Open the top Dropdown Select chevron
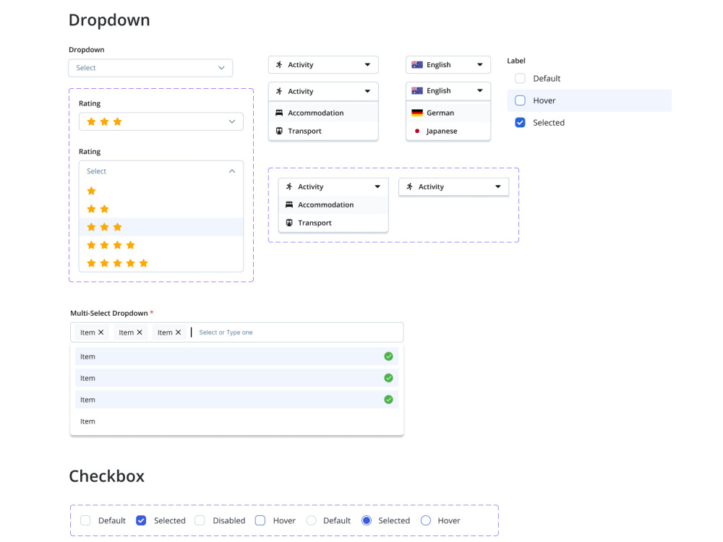The height and width of the screenshot is (542, 723). click(x=221, y=68)
